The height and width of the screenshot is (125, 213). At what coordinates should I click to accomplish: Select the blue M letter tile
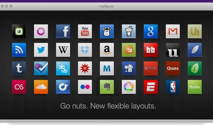point(107,68)
